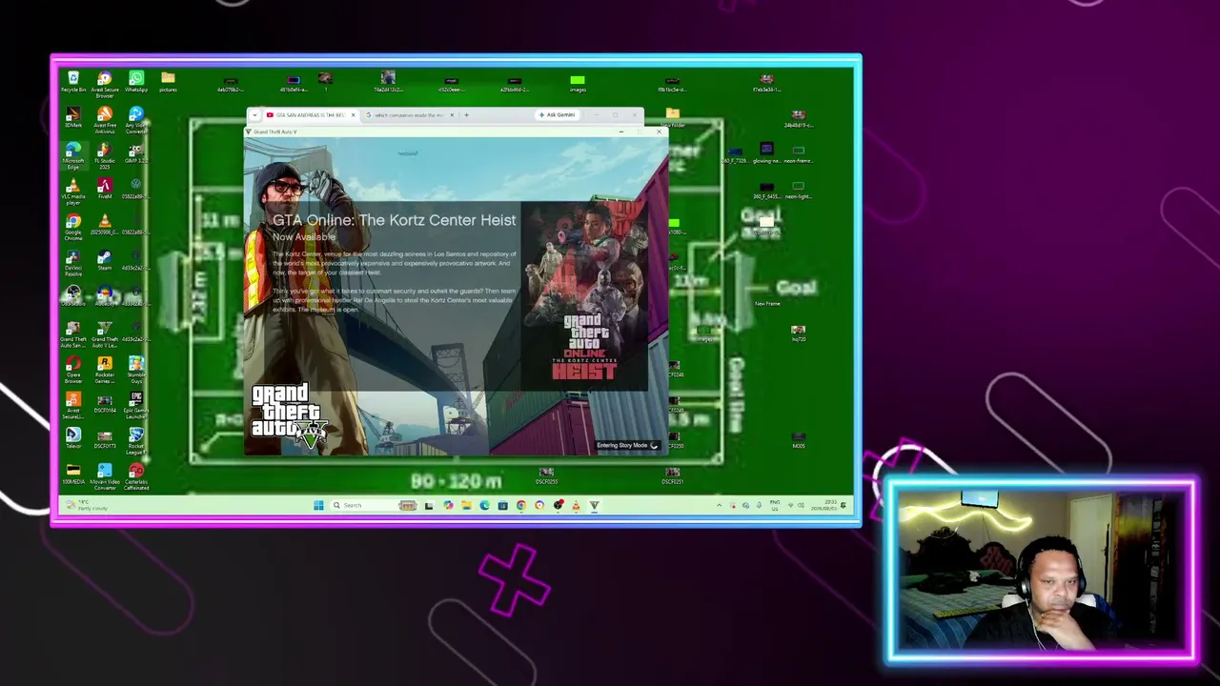The height and width of the screenshot is (686, 1220).
Task: Open a new browser tab
Action: (466, 115)
